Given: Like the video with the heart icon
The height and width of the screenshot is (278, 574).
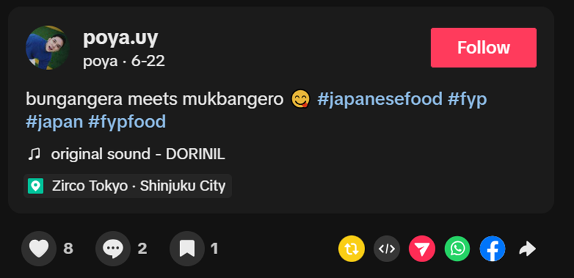Looking at the screenshot, I should (x=39, y=249).
